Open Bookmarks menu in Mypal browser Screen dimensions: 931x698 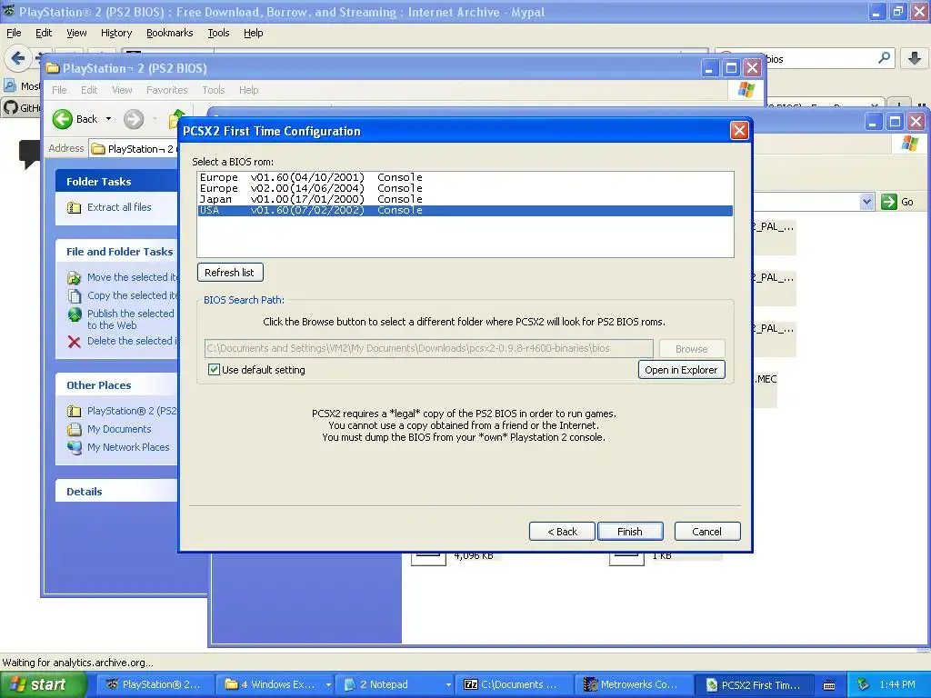coord(170,33)
